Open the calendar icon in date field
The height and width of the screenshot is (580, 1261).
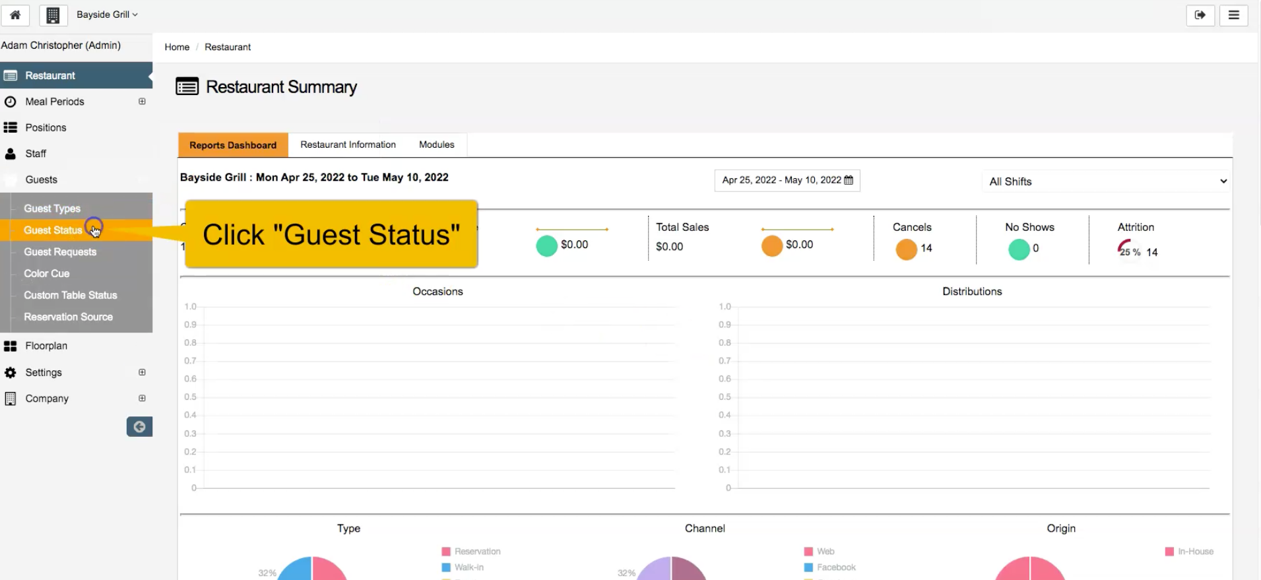pos(849,180)
